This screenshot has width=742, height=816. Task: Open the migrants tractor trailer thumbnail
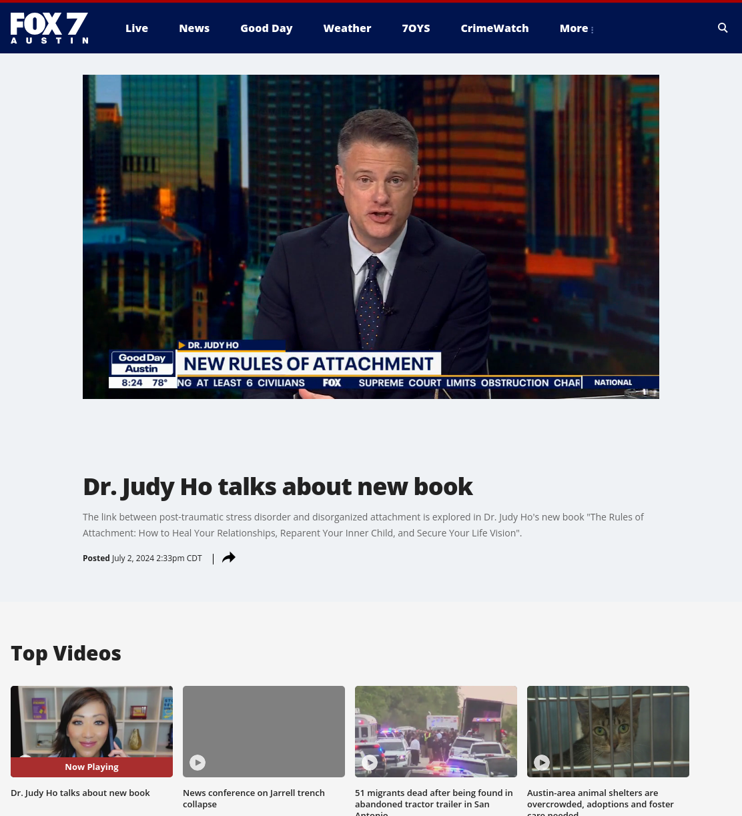point(436,731)
